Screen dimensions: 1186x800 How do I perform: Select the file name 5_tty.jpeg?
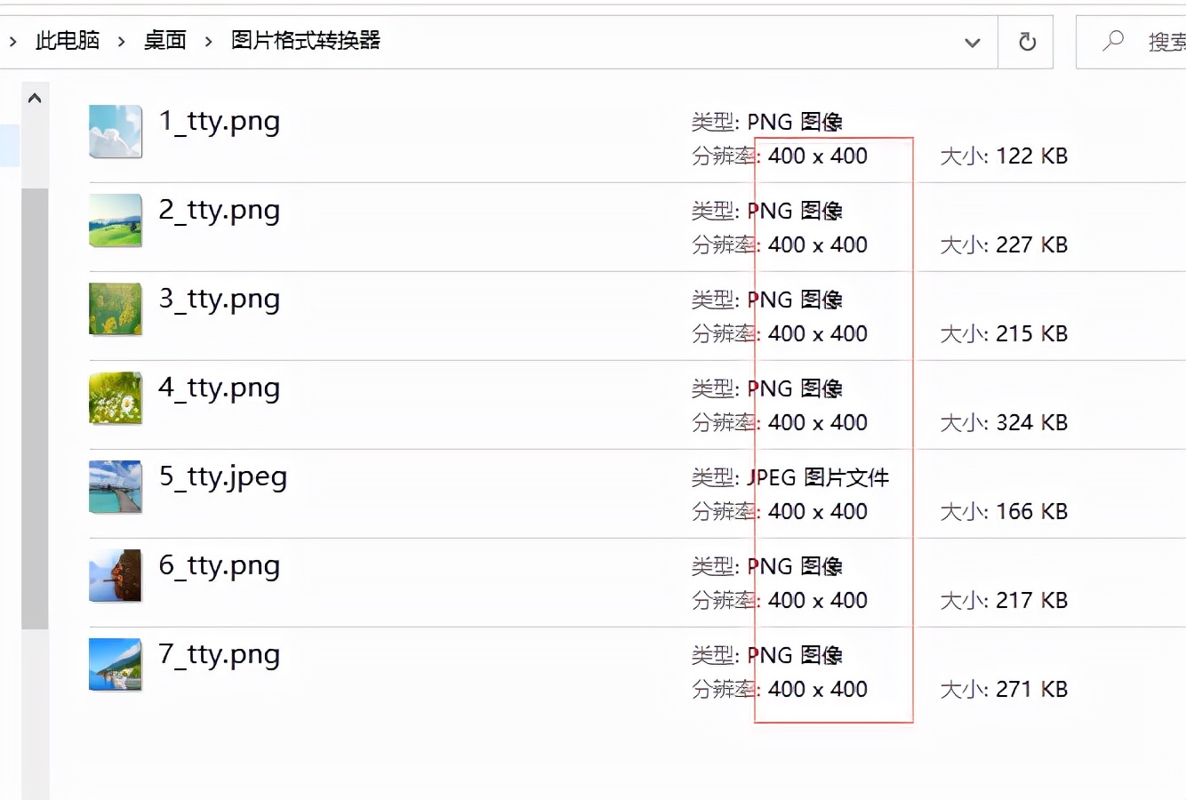tap(223, 477)
